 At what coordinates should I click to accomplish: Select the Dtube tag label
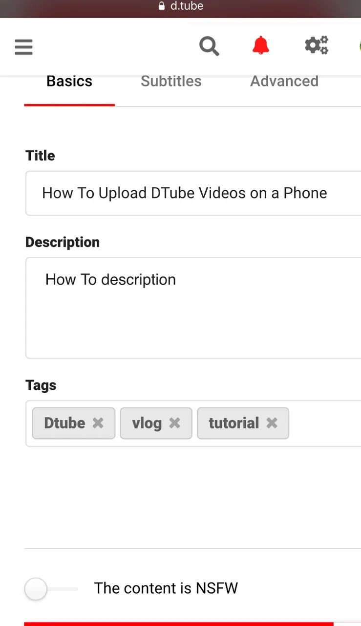tap(64, 423)
